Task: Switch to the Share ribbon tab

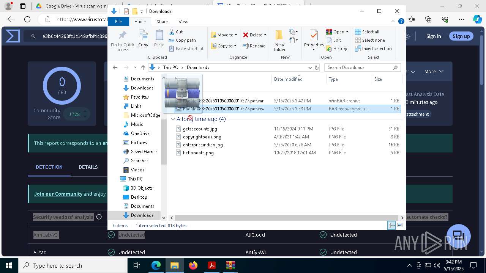Action: coord(162,22)
